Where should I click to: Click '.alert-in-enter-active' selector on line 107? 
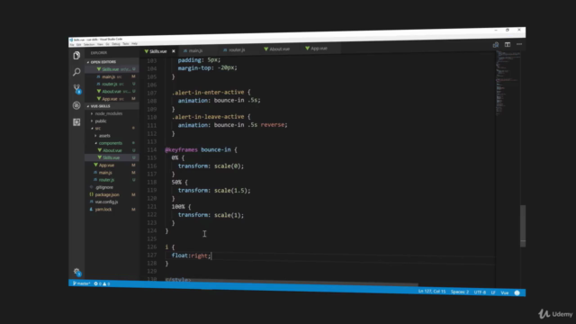208,92
